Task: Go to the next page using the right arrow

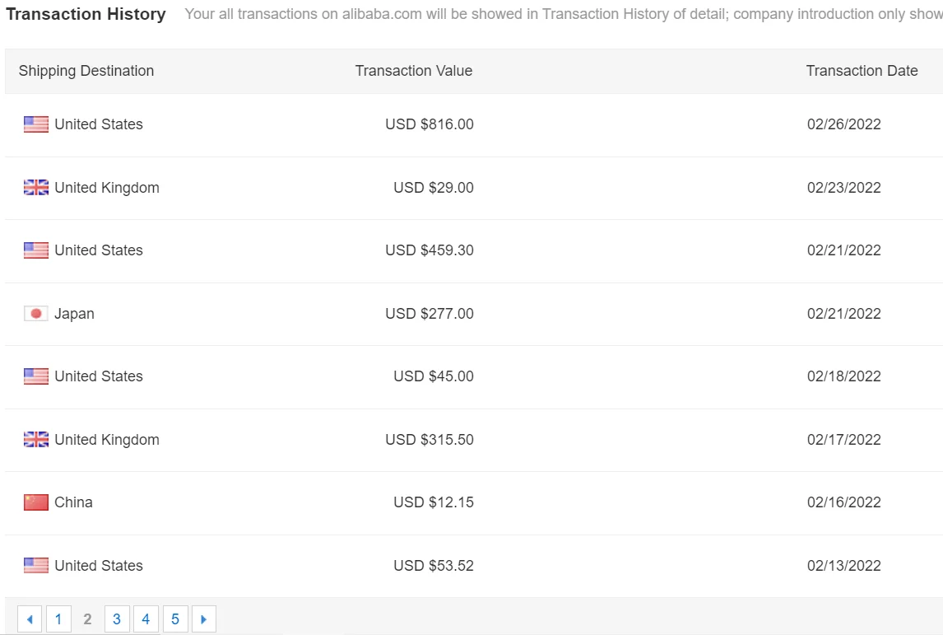Action: click(x=204, y=619)
